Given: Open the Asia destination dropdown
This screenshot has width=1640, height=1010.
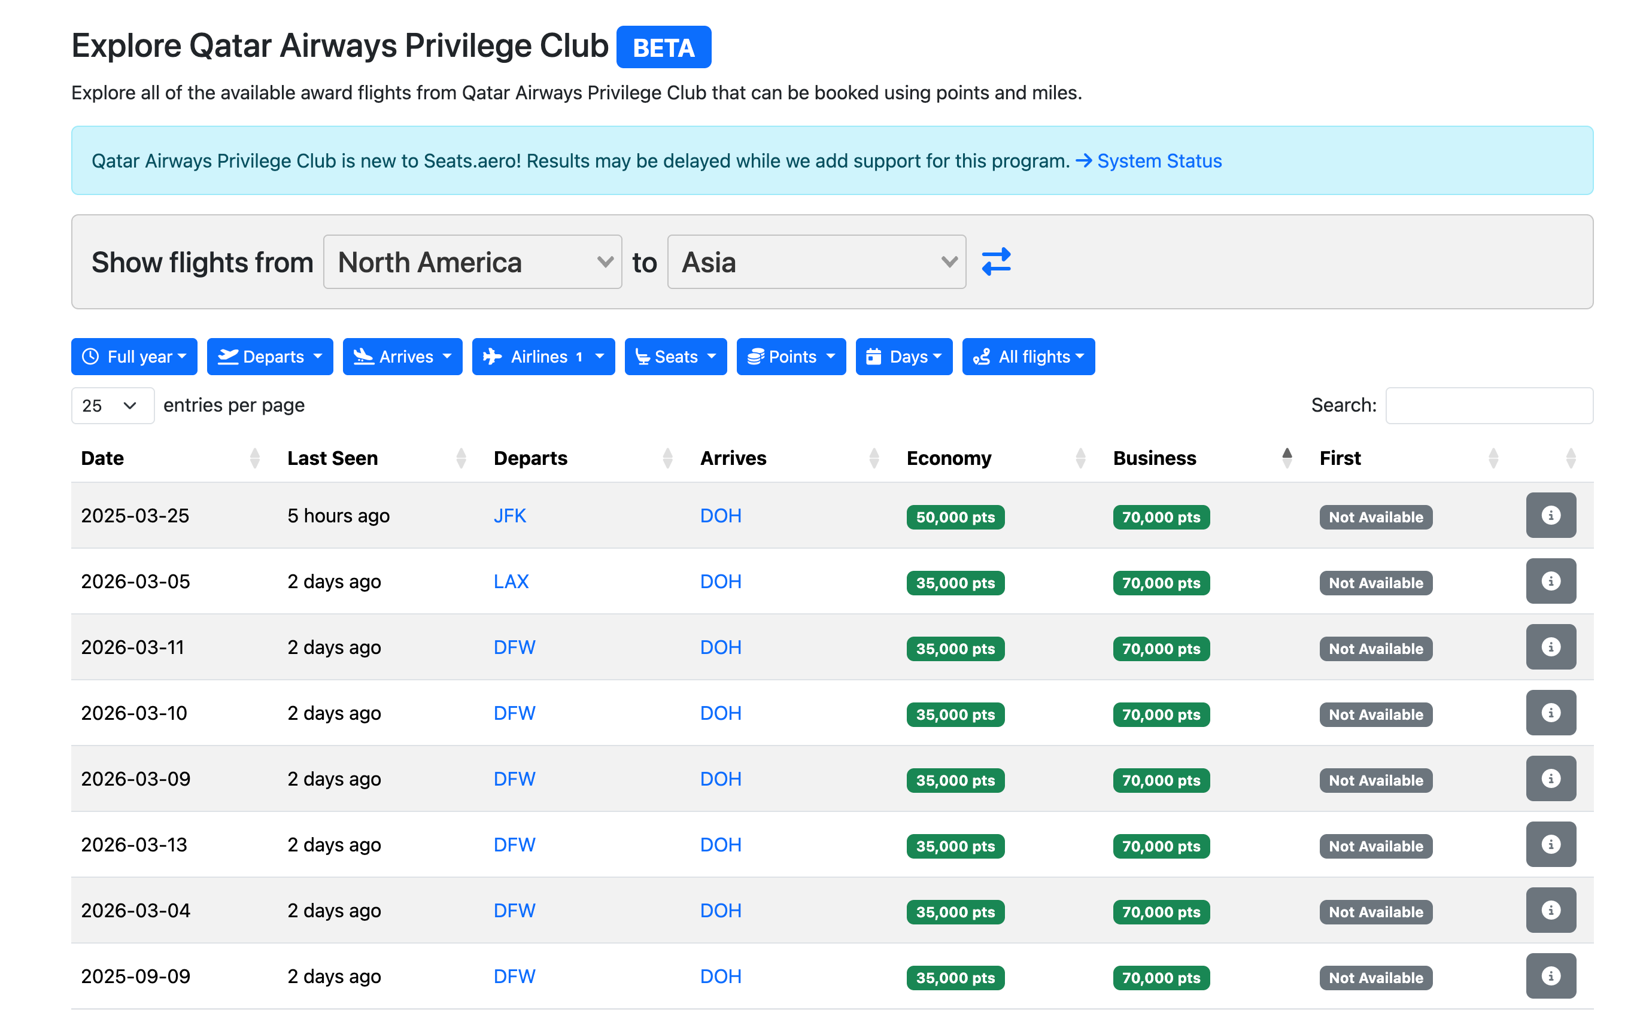Looking at the screenshot, I should (x=816, y=262).
